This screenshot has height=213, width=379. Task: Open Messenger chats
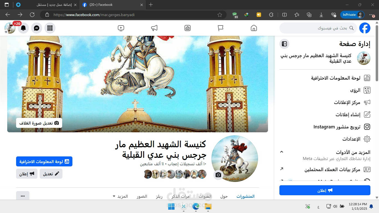[x=37, y=28]
